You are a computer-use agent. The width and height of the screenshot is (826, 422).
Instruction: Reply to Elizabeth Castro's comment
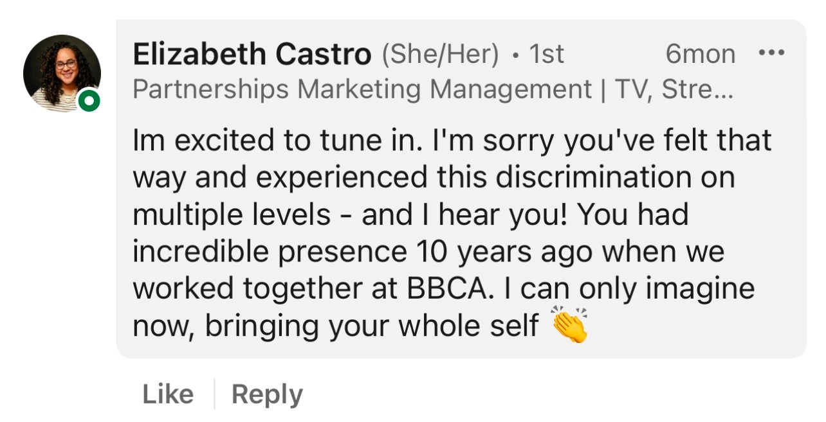coord(267,394)
